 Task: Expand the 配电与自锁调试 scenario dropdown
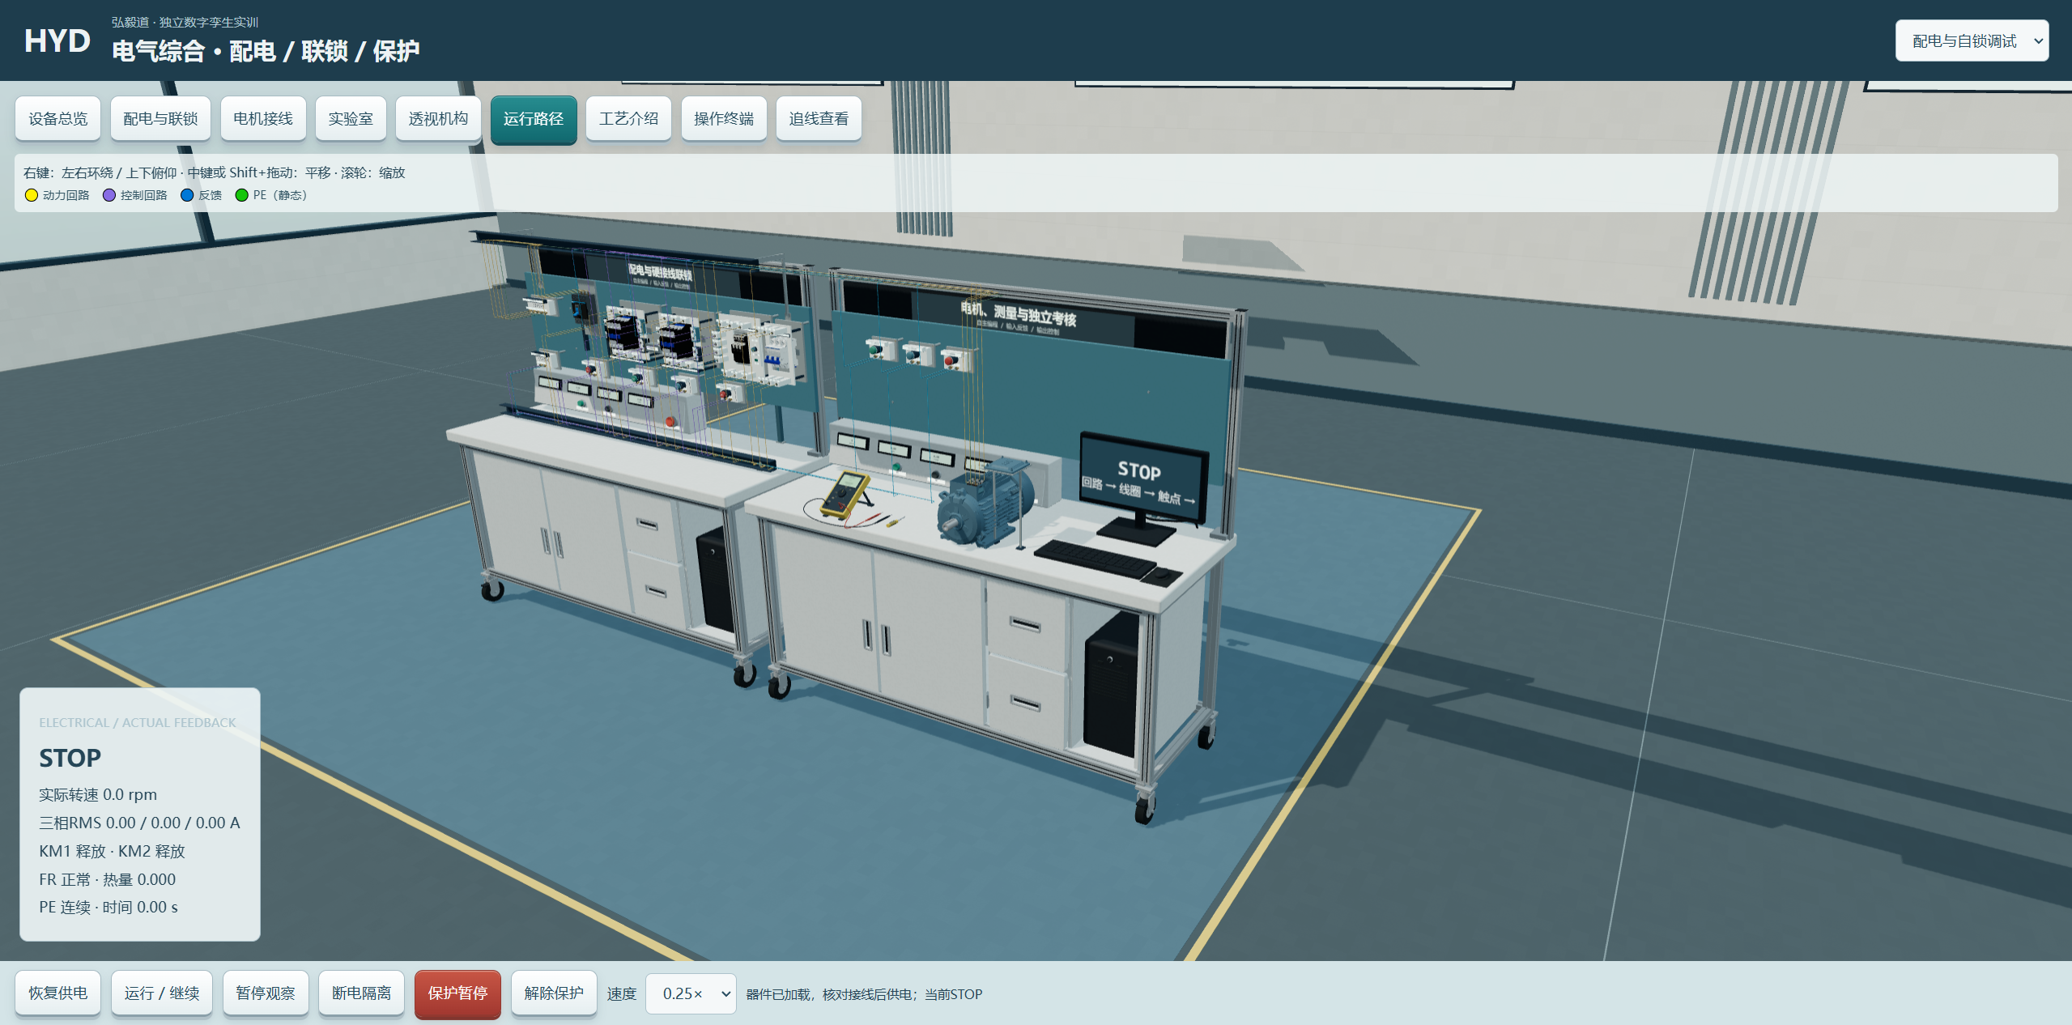[1972, 40]
